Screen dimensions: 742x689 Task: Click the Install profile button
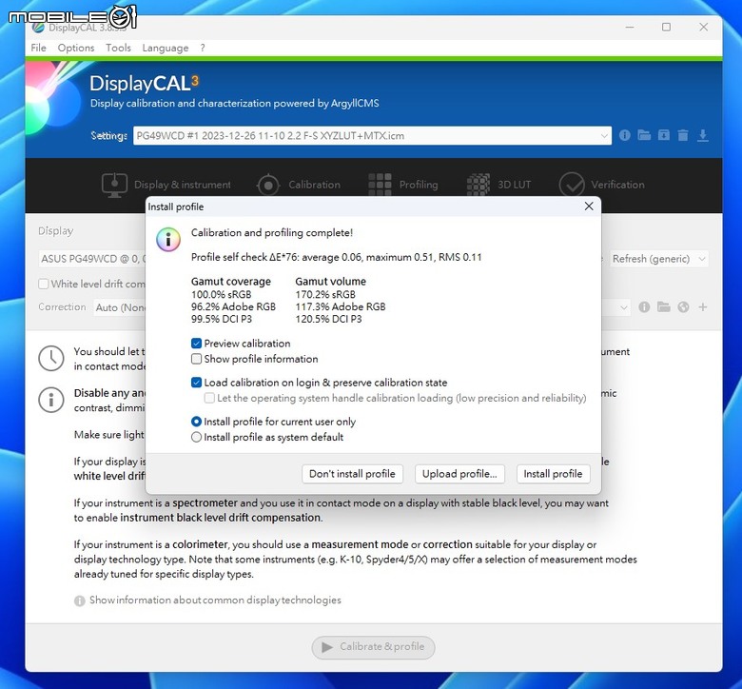(x=553, y=474)
